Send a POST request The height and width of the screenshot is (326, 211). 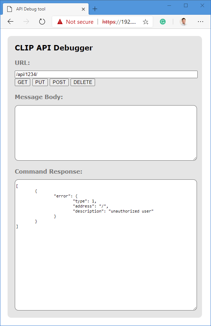tap(59, 82)
